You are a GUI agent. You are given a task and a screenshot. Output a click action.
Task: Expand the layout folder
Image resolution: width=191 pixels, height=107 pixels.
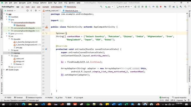point(9,50)
